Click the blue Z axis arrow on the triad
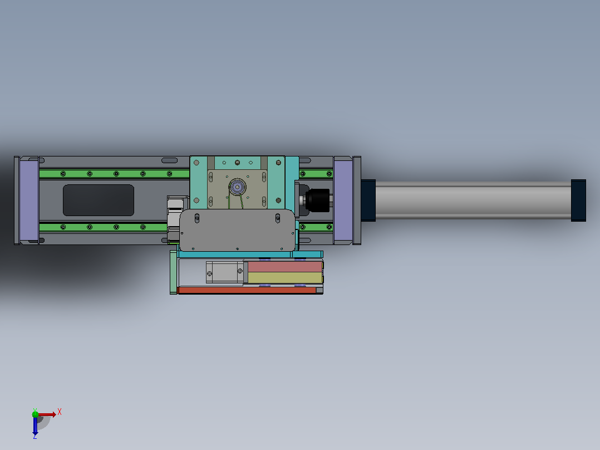600x450 pixels. (35, 426)
